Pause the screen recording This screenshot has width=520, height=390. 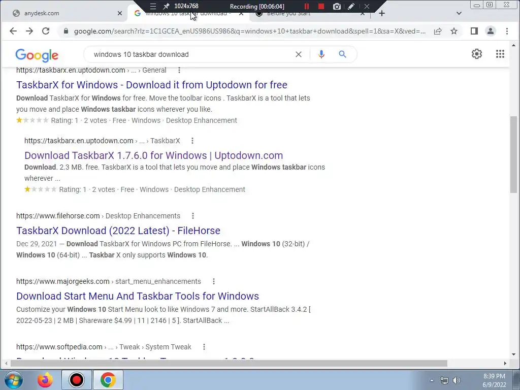pyautogui.click(x=306, y=6)
